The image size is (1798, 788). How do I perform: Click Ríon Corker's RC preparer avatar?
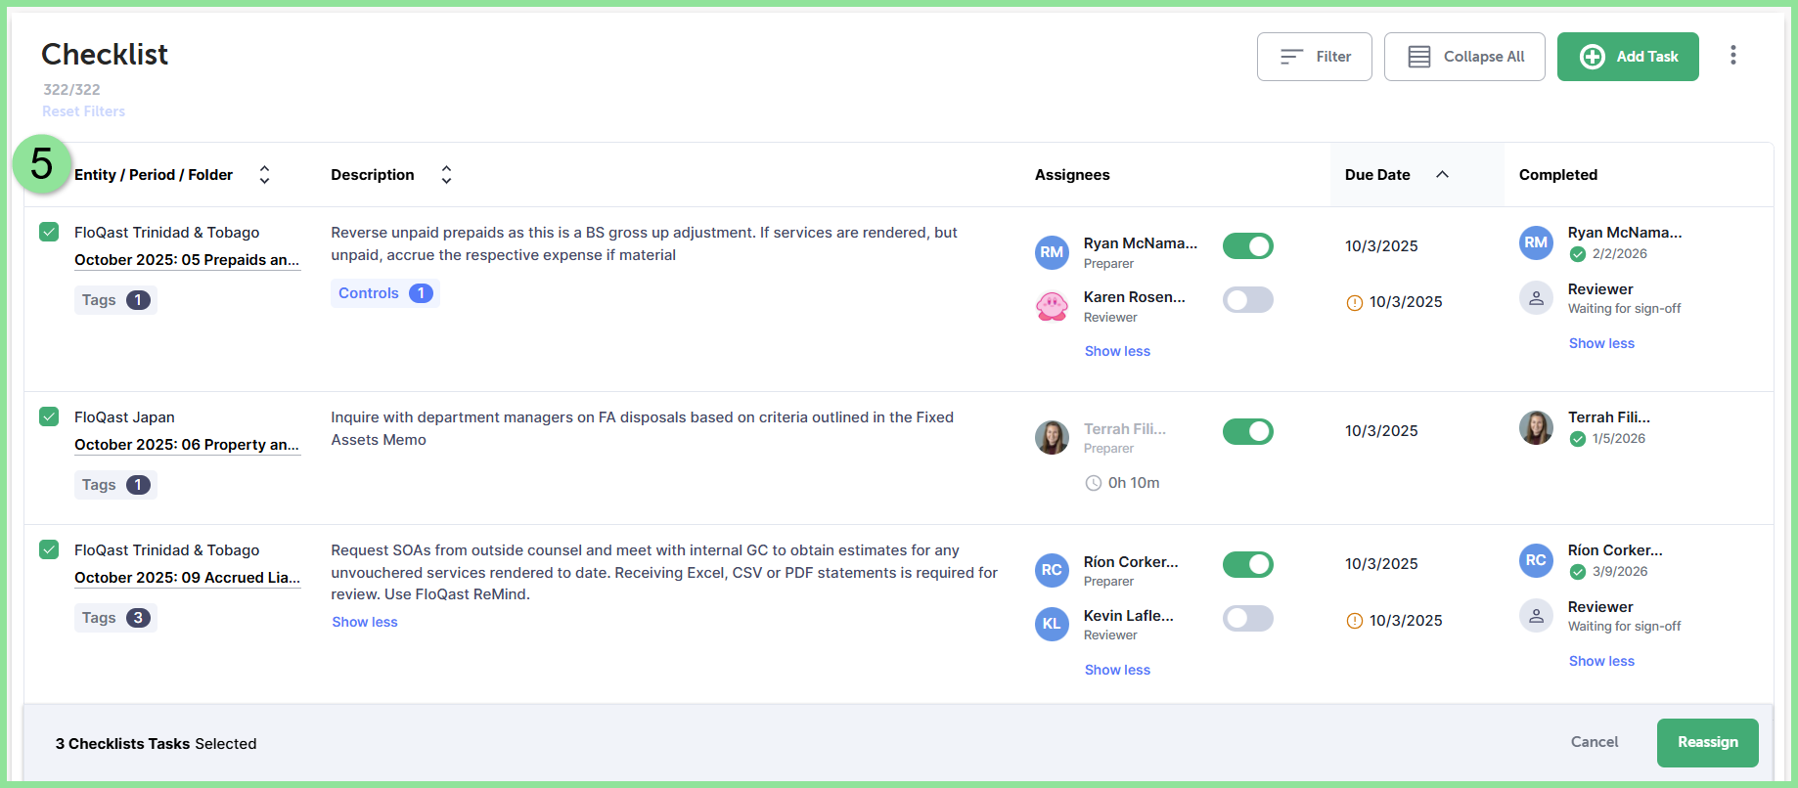click(x=1052, y=570)
